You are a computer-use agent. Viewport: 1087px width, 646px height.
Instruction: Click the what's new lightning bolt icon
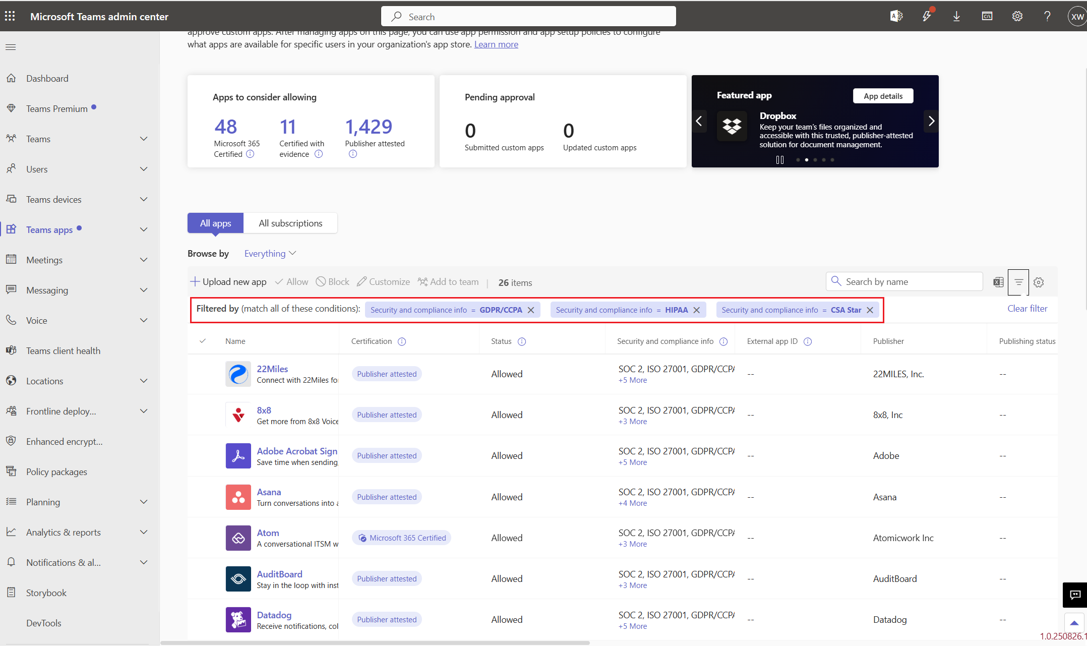pyautogui.click(x=927, y=16)
